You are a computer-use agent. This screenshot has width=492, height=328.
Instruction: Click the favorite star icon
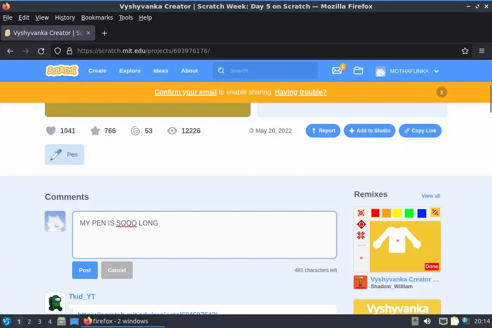[x=95, y=131]
